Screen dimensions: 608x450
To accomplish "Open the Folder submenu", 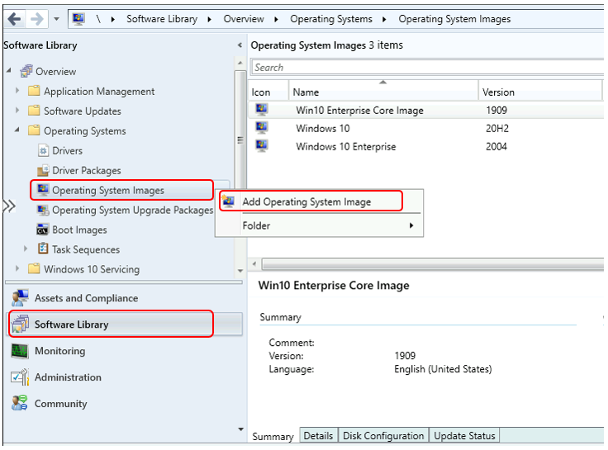I will click(x=319, y=225).
